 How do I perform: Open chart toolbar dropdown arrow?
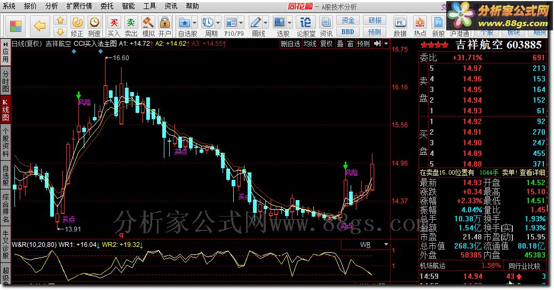(x=386, y=44)
